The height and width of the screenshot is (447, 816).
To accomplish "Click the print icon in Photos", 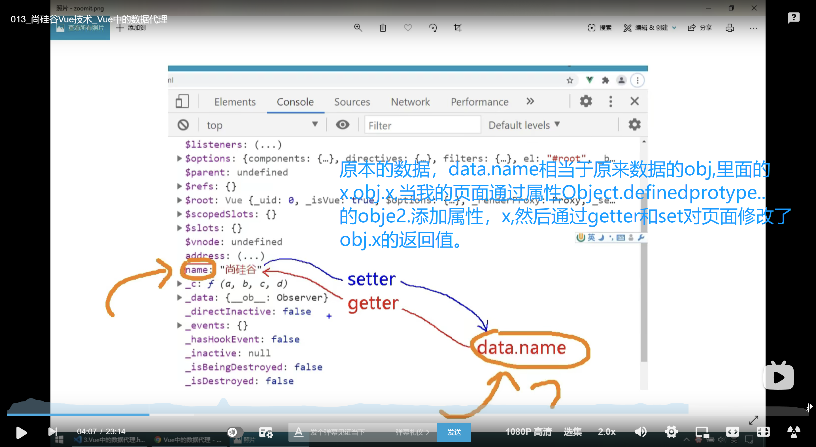I will pyautogui.click(x=730, y=28).
